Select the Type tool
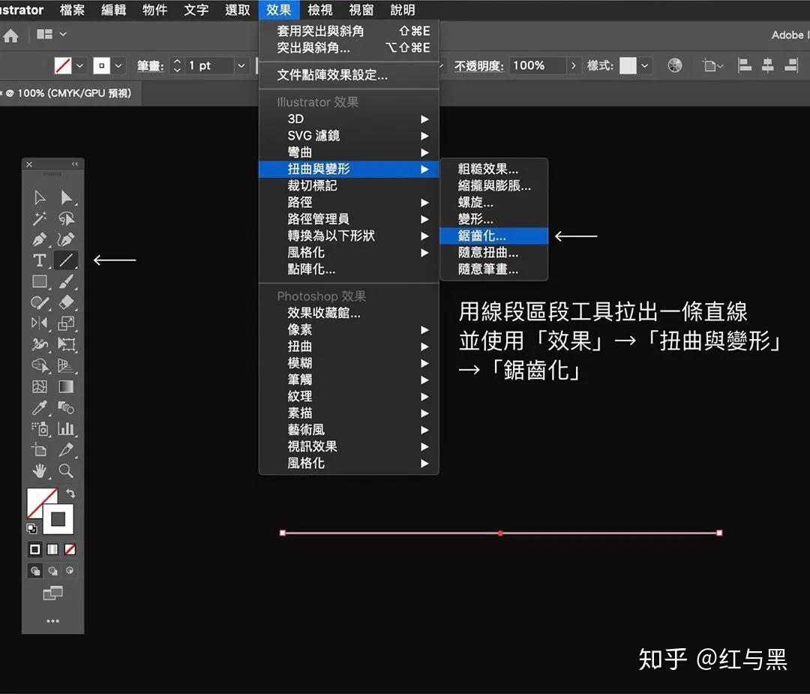 [40, 260]
